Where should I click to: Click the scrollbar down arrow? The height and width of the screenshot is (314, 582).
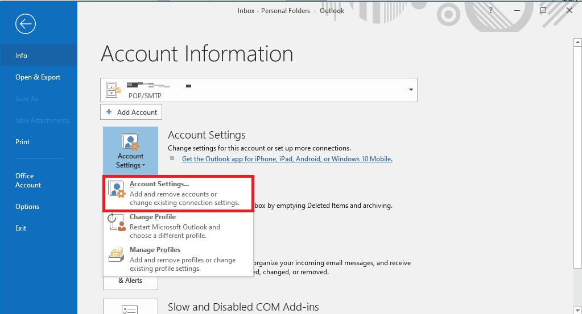(577, 309)
